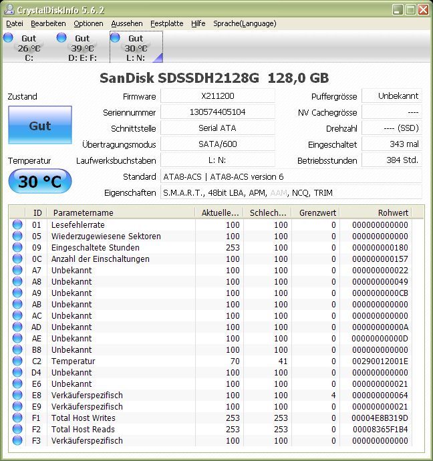Click the Schlech... column header
The image size is (433, 461).
point(267,212)
